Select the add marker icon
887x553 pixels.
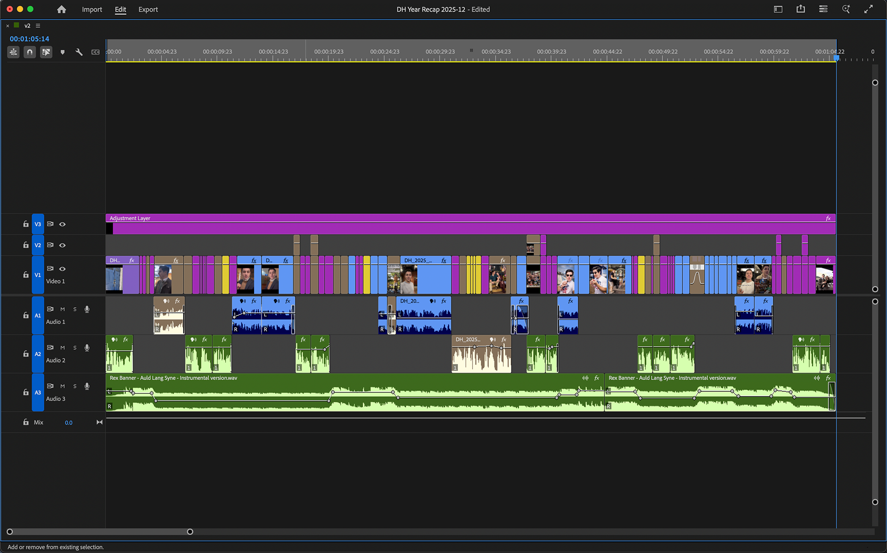63,52
